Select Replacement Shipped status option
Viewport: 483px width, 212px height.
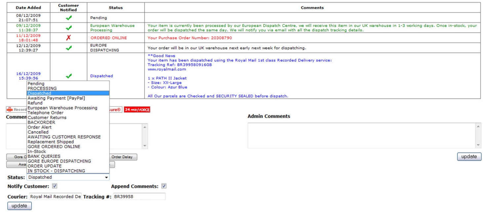pyautogui.click(x=51, y=142)
